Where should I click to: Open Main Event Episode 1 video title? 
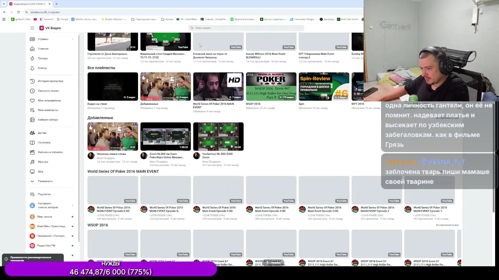tap(430, 209)
